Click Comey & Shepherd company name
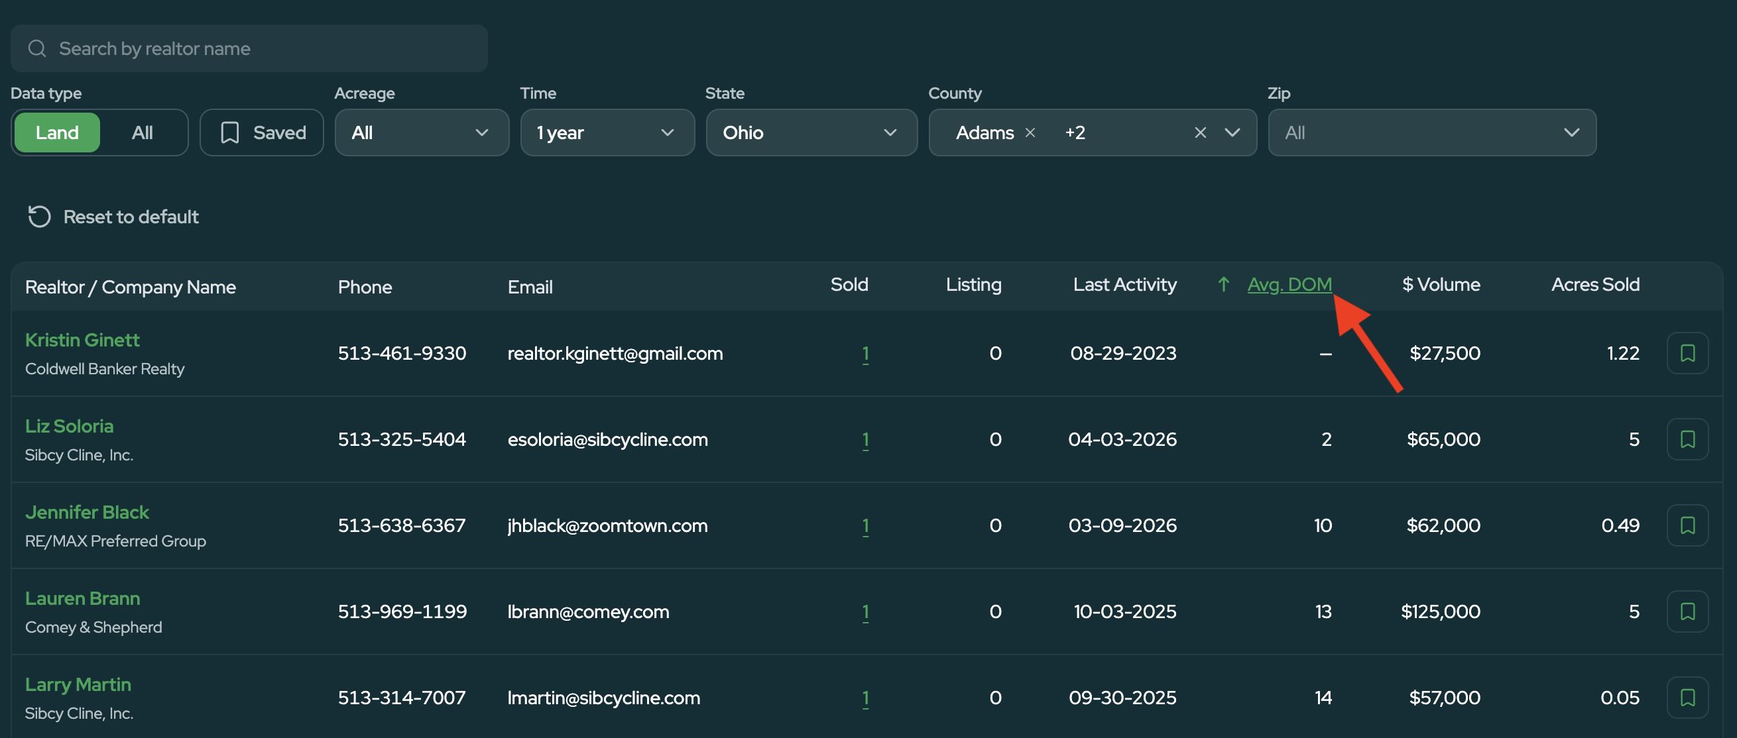The width and height of the screenshot is (1737, 738). [93, 627]
